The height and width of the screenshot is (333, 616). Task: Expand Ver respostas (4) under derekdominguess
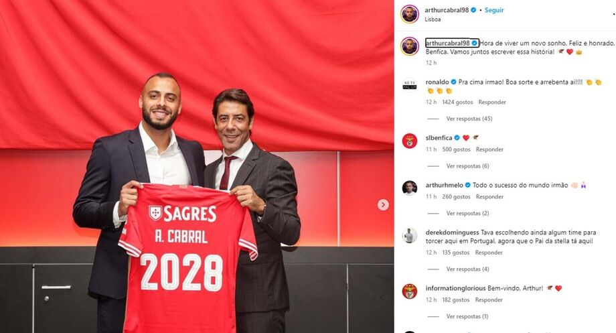point(467,269)
